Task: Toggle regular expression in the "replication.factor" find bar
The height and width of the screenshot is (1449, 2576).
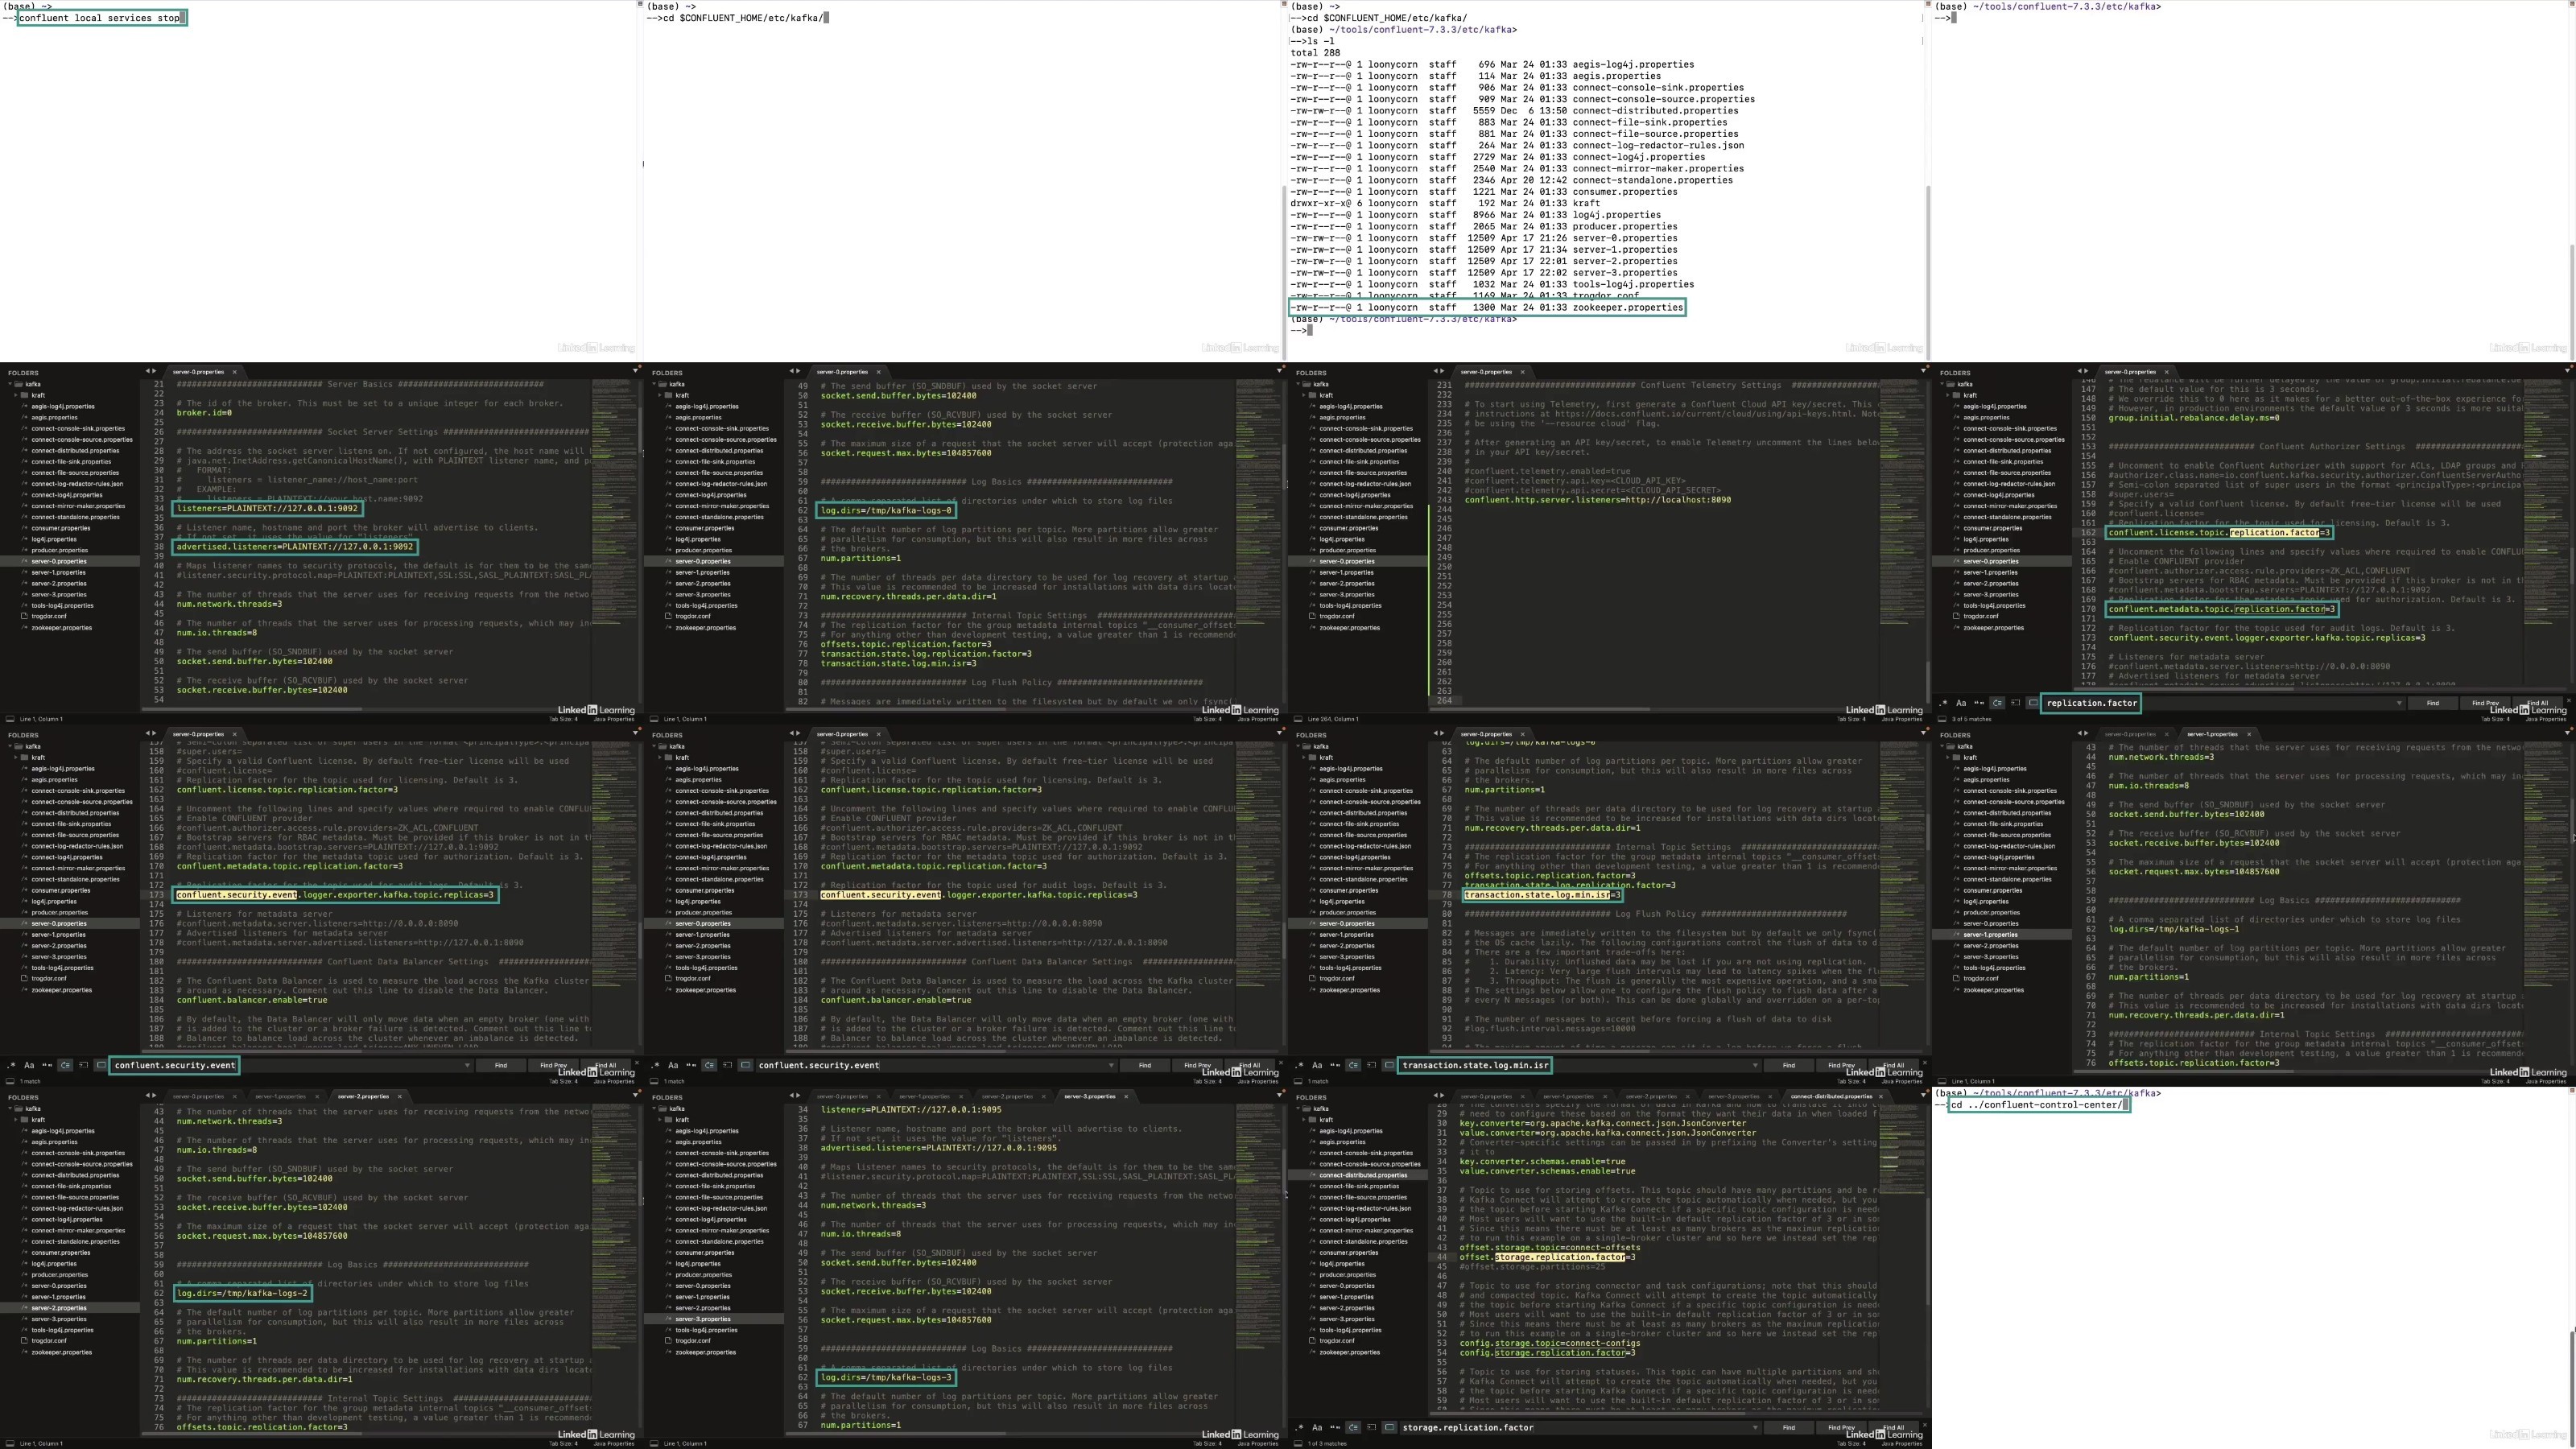Action: pyautogui.click(x=1943, y=703)
